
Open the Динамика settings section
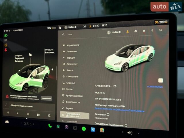tap(70, 51)
